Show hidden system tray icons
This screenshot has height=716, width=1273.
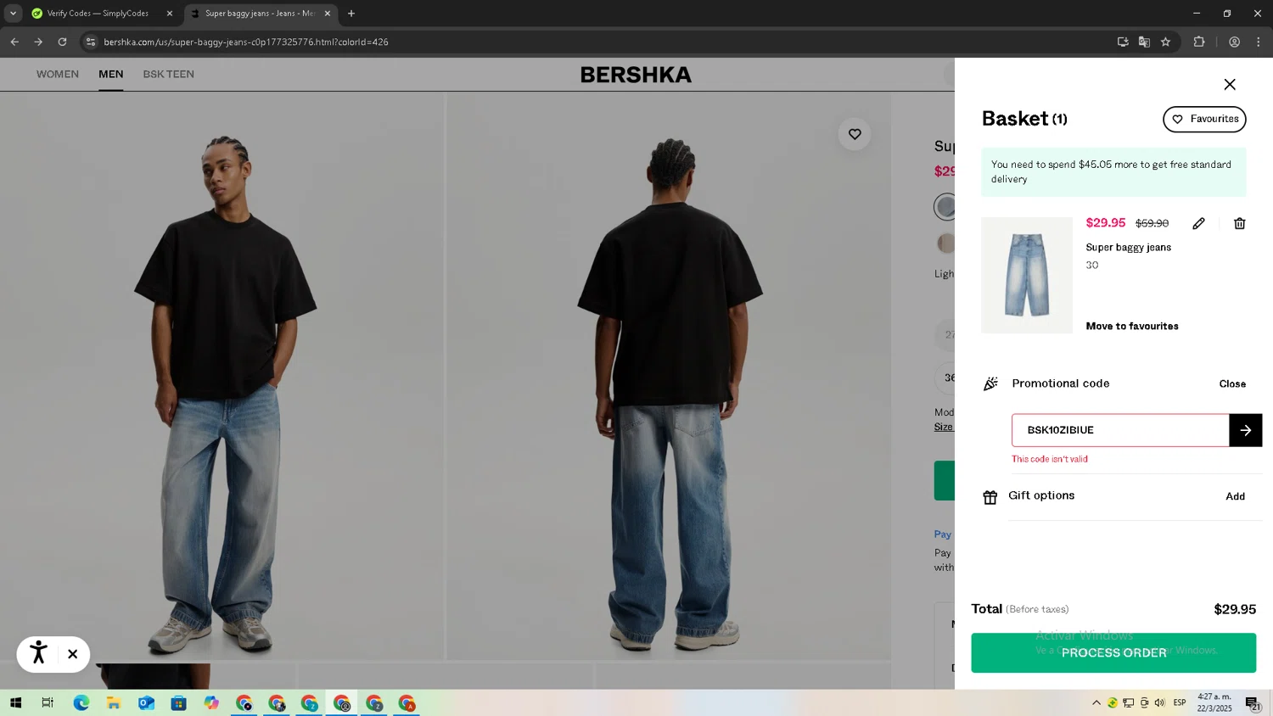click(1096, 702)
